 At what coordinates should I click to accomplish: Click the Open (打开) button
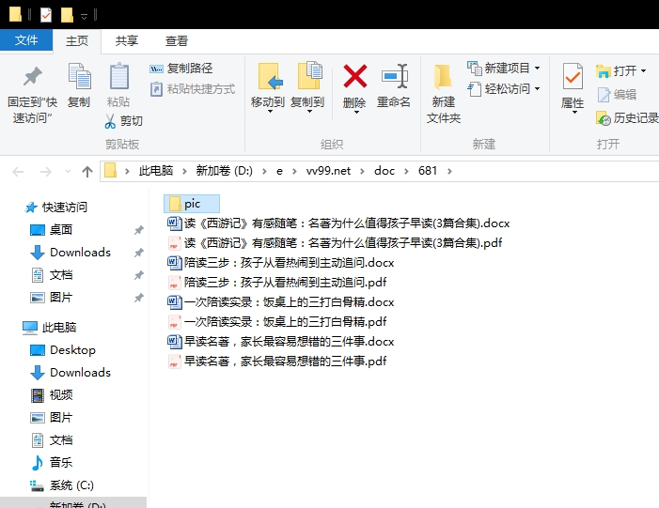pyautogui.click(x=620, y=70)
